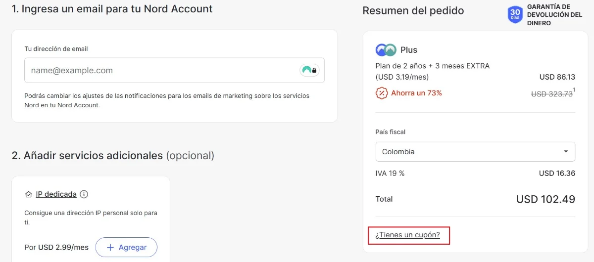Click the total amount USD 102.49
Viewport: 594px width, 262px height.
tap(545, 199)
